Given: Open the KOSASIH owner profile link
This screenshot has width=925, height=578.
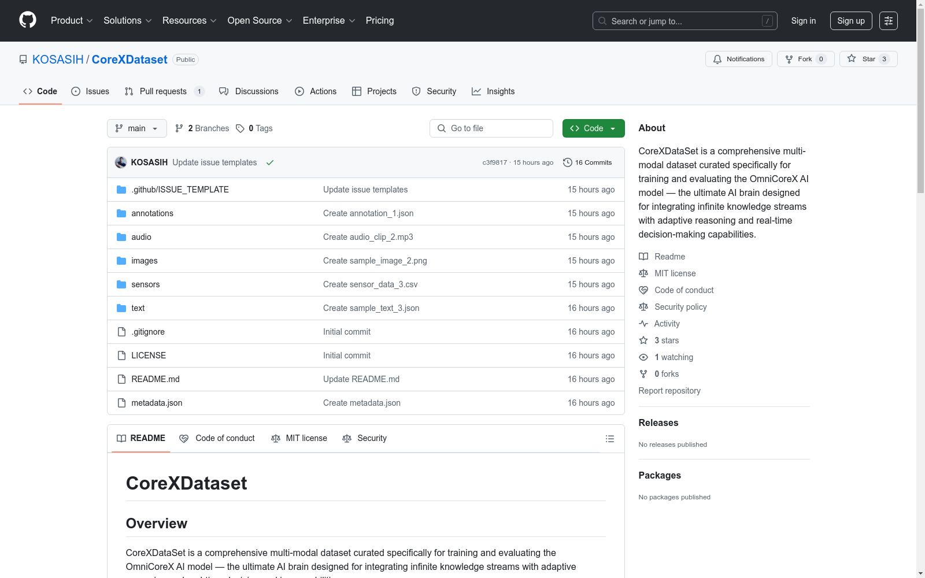Looking at the screenshot, I should point(58,60).
